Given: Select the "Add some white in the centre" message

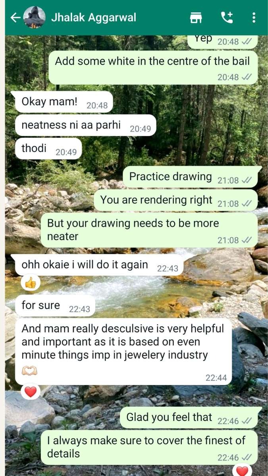Looking at the screenshot, I should click(153, 67).
